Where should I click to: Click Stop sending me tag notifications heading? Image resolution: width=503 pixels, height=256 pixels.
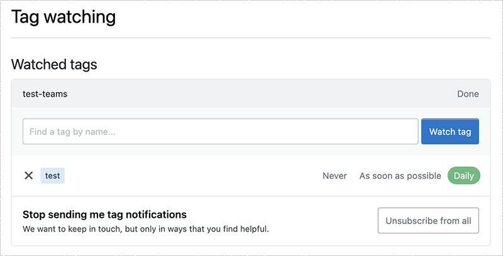coord(104,215)
